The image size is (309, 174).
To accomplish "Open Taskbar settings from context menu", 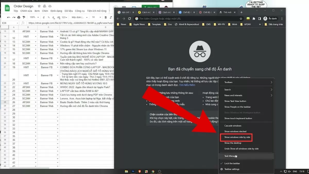I will coord(232,169).
